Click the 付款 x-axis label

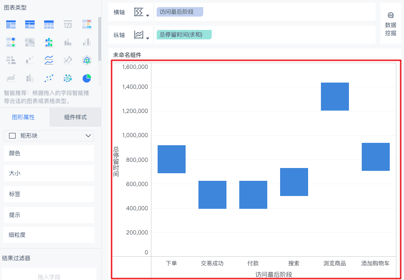[253, 263]
